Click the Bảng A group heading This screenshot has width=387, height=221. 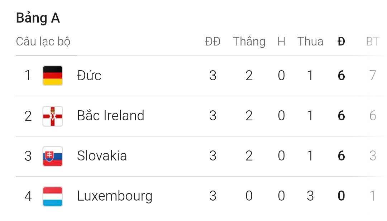[x=38, y=18]
